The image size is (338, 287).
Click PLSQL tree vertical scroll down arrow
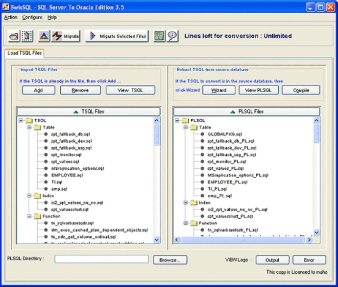(316, 233)
